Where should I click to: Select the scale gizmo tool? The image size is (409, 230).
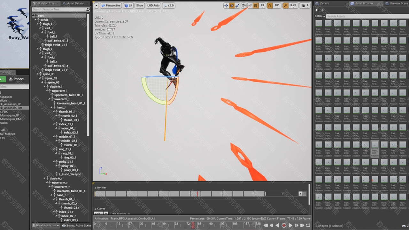(x=238, y=5)
